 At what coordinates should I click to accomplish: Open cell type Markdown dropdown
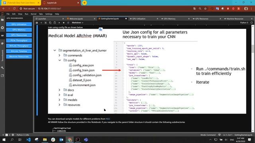coord(78,23)
